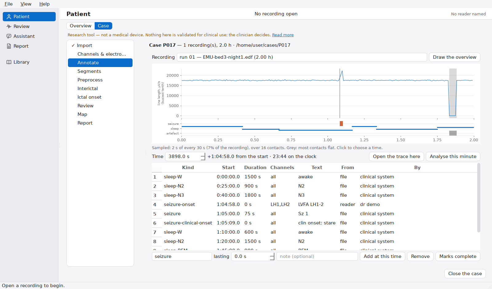Adjust the Time stepper arrows
The height and width of the screenshot is (289, 492).
[203, 156]
